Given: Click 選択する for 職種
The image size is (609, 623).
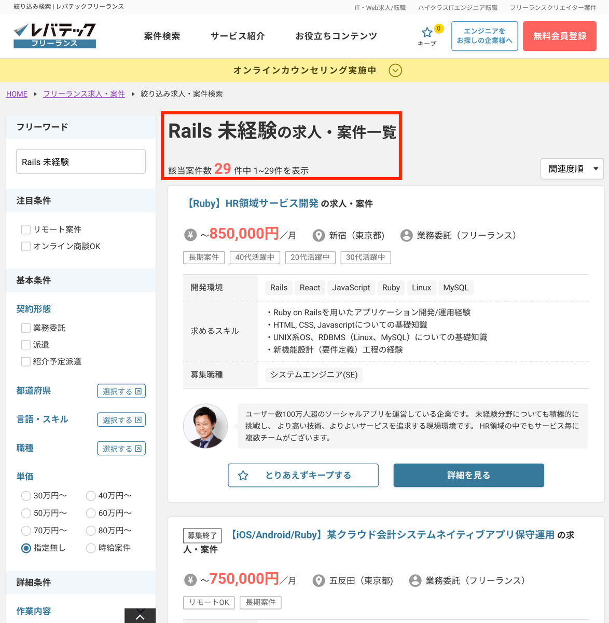Looking at the screenshot, I should coord(121,449).
